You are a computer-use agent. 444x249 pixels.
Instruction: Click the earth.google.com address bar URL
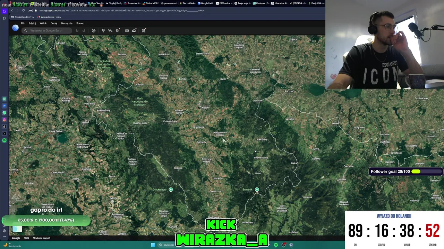(x=121, y=10)
